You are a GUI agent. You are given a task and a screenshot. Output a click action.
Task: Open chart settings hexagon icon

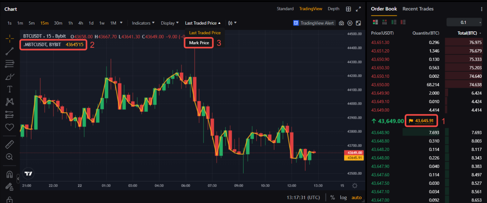click(x=350, y=23)
